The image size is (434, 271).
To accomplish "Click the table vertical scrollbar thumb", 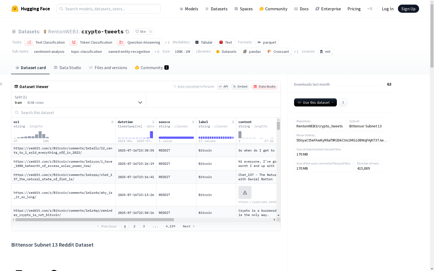I will 278,126.
